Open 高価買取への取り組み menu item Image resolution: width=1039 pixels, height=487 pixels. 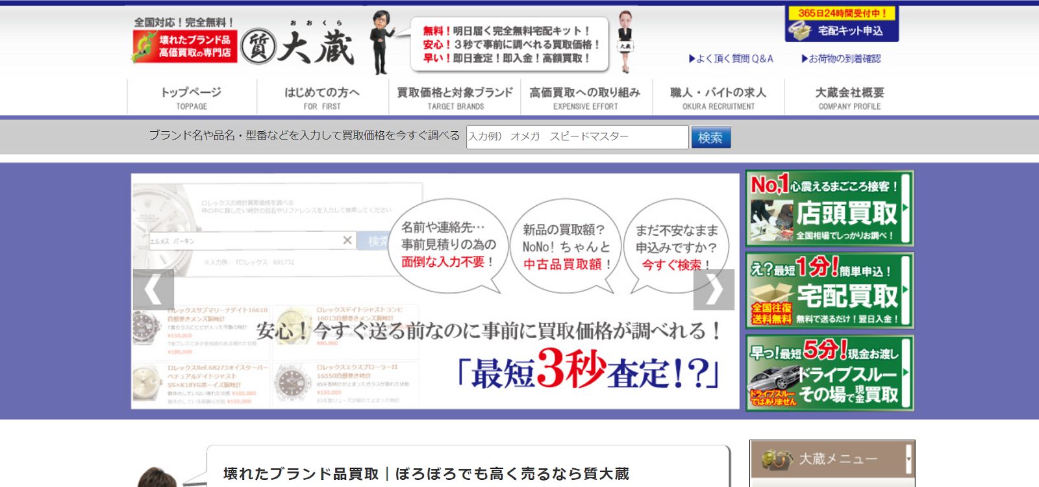[585, 97]
